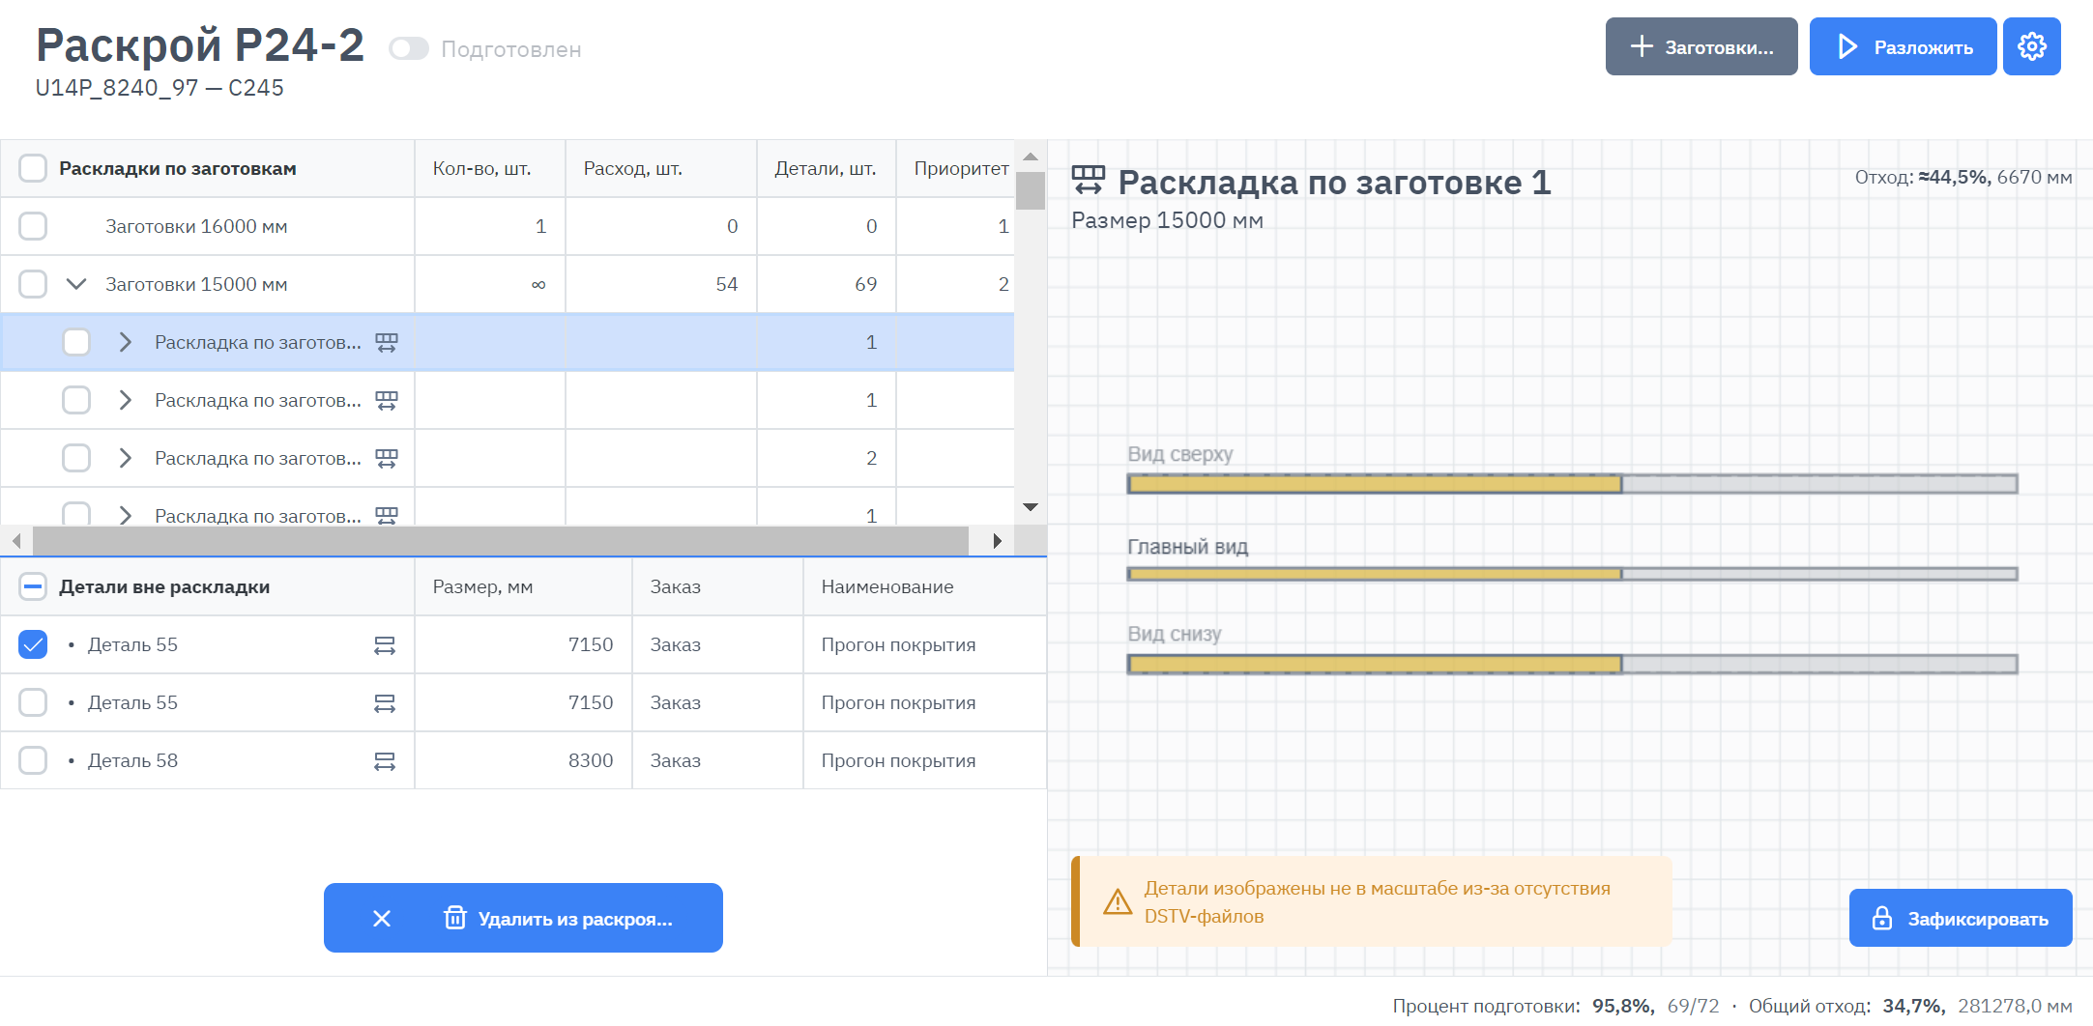
Task: Expand the highlighted Раскладка row
Action: click(x=125, y=342)
